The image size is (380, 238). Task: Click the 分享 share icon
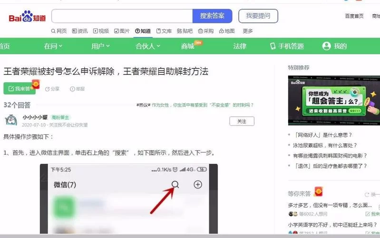point(48,89)
